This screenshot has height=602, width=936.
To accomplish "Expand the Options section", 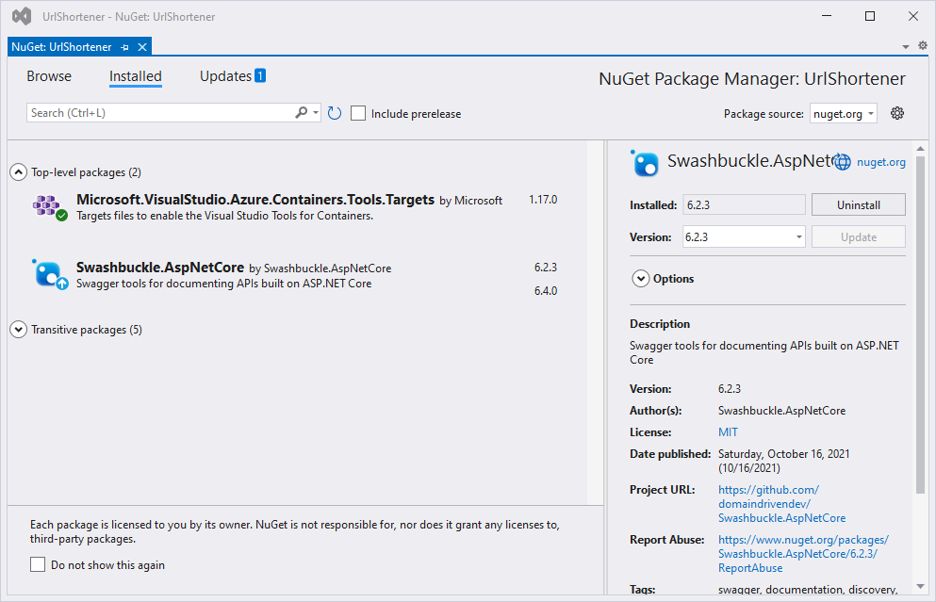I will point(641,279).
